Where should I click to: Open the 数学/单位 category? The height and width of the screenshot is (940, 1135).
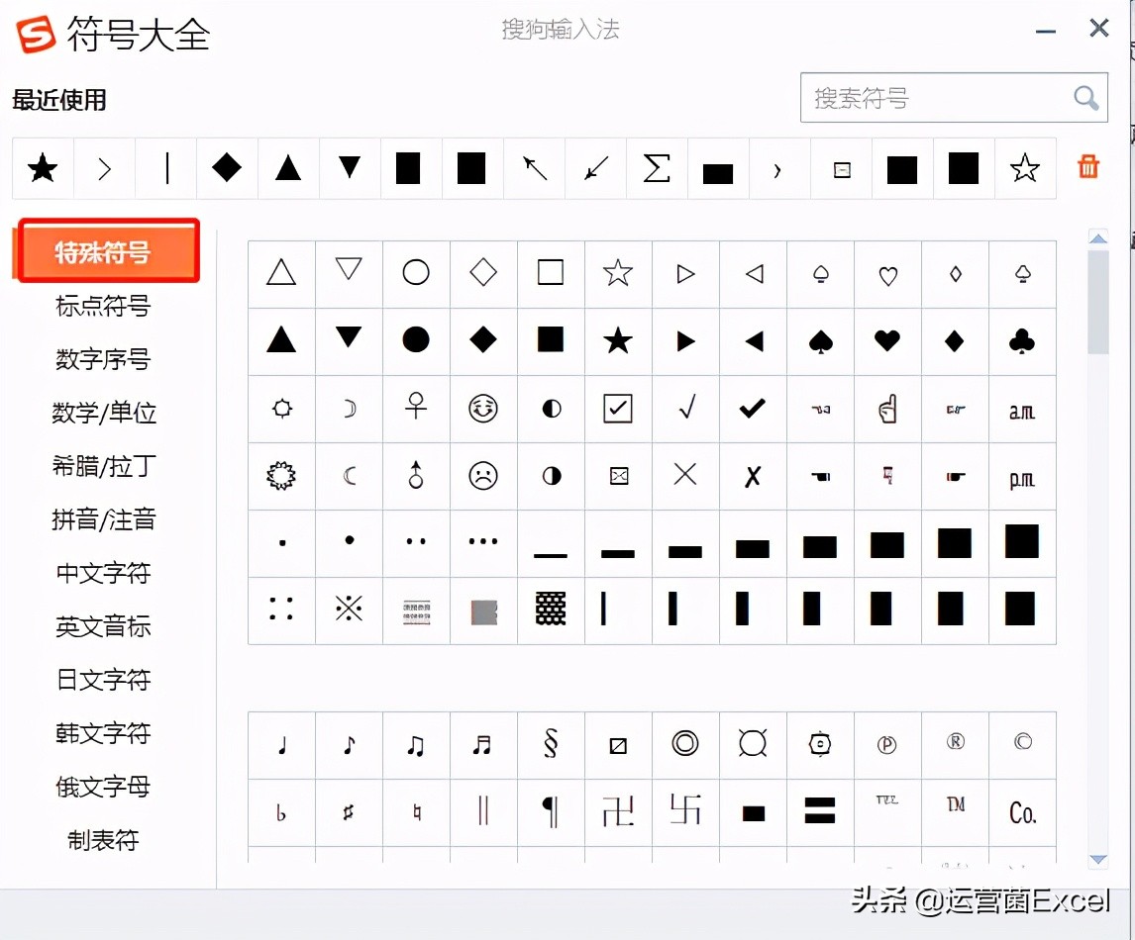coord(103,414)
